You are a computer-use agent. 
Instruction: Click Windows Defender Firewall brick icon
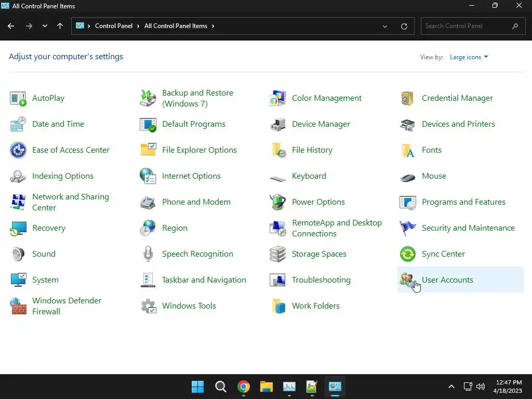click(18, 306)
